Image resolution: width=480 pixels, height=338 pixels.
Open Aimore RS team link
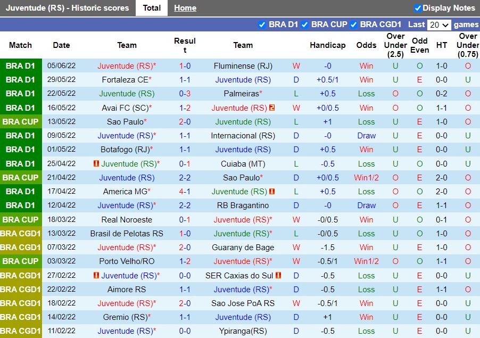[x=127, y=290]
